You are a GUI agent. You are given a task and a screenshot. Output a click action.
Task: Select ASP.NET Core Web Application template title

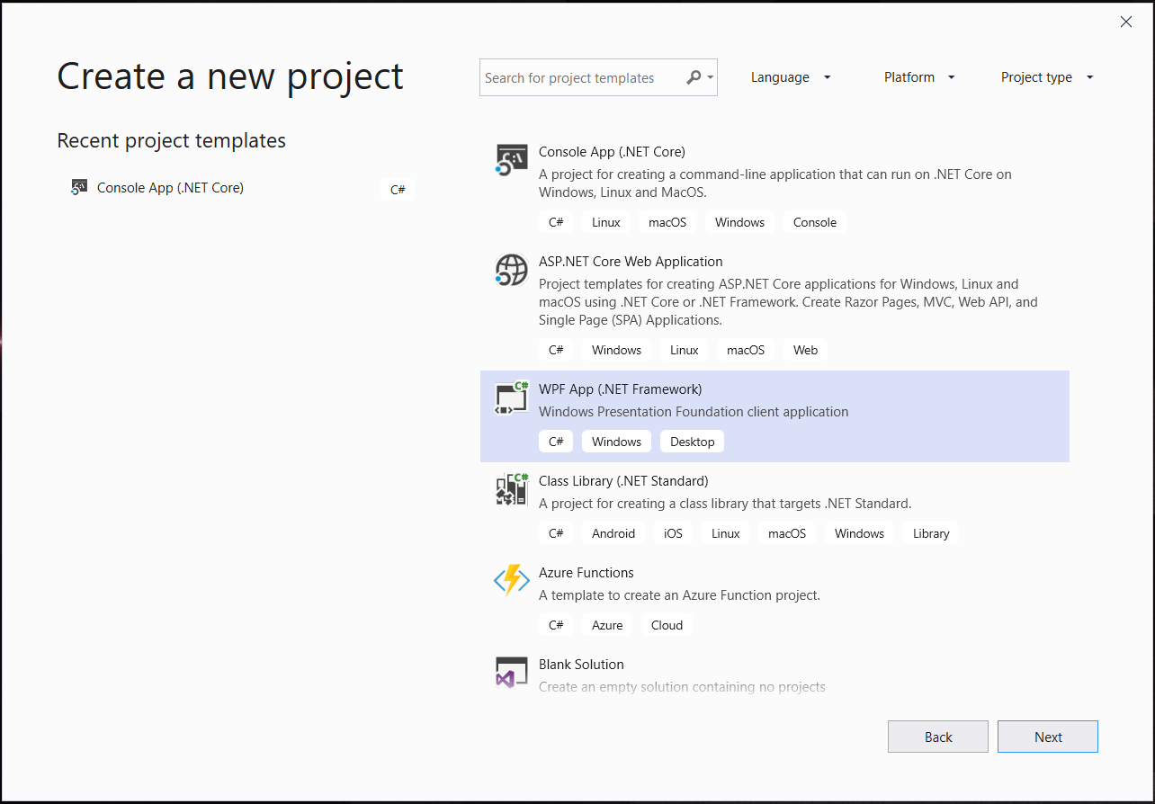tap(631, 262)
